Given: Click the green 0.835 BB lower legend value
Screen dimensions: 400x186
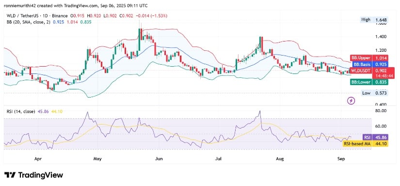Looking at the screenshot, I should pyautogui.click(x=86, y=22).
